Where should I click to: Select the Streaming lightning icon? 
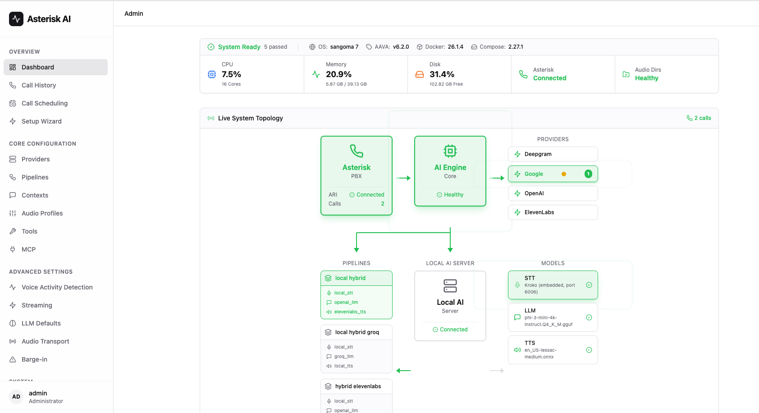(13, 305)
